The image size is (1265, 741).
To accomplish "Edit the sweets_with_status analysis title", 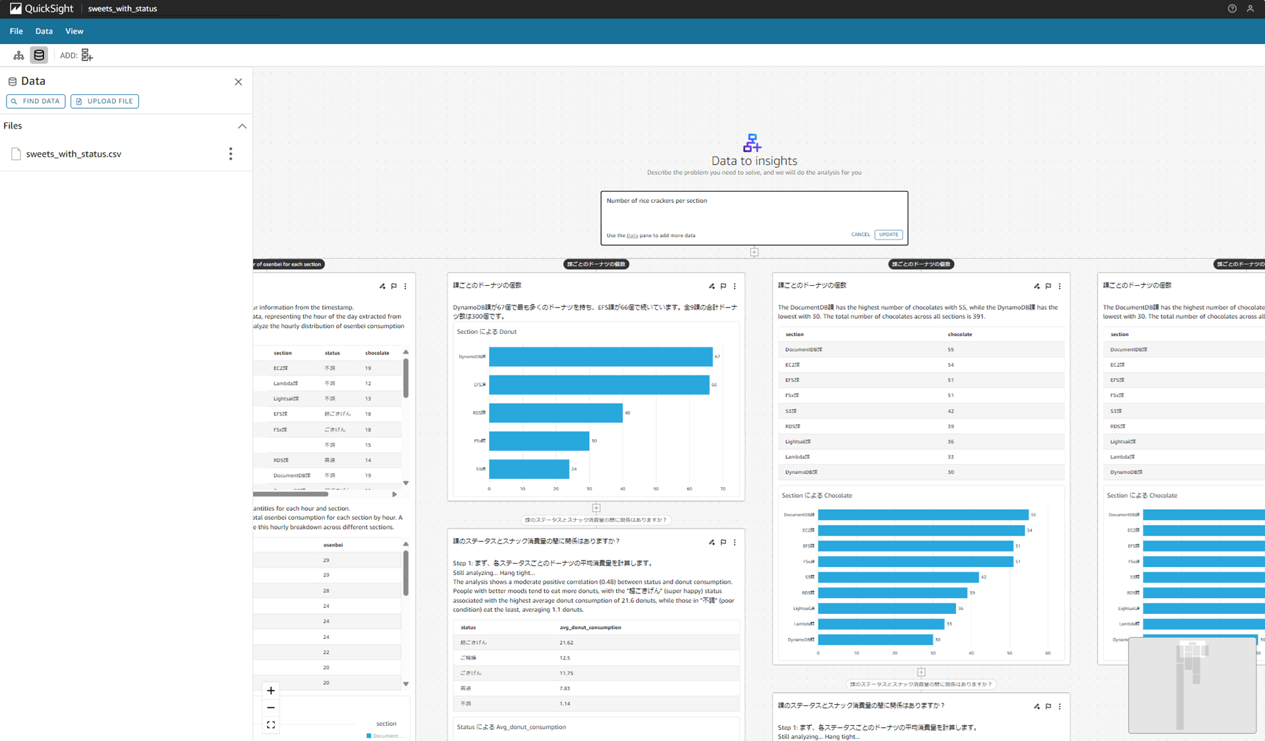I will [123, 9].
